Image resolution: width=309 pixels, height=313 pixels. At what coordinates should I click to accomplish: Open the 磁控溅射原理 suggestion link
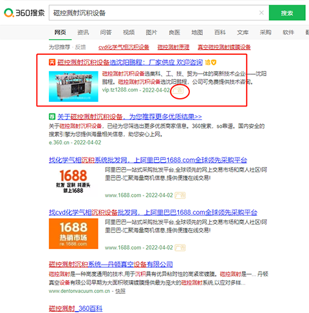(x=173, y=47)
